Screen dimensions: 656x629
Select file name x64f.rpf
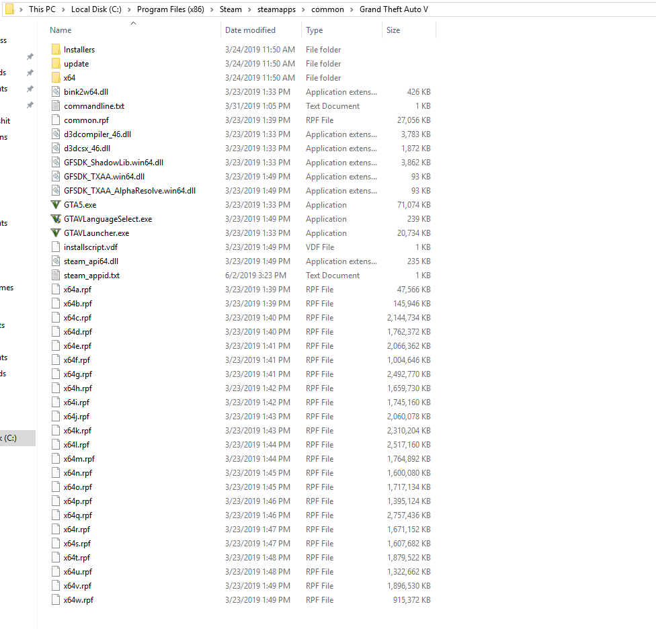click(x=77, y=360)
